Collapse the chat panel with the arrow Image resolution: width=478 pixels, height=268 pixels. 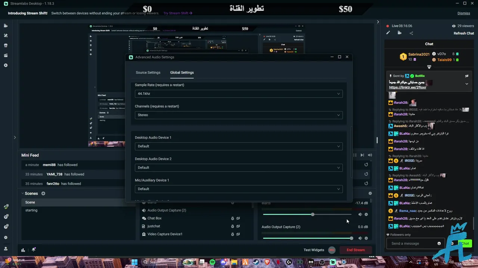(378, 22)
